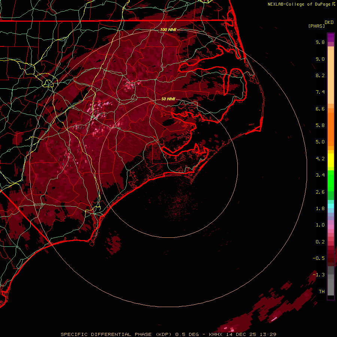The width and height of the screenshot is (337, 337).
Task: Click the 1.8 value on the color scale
Action: click(x=320, y=209)
